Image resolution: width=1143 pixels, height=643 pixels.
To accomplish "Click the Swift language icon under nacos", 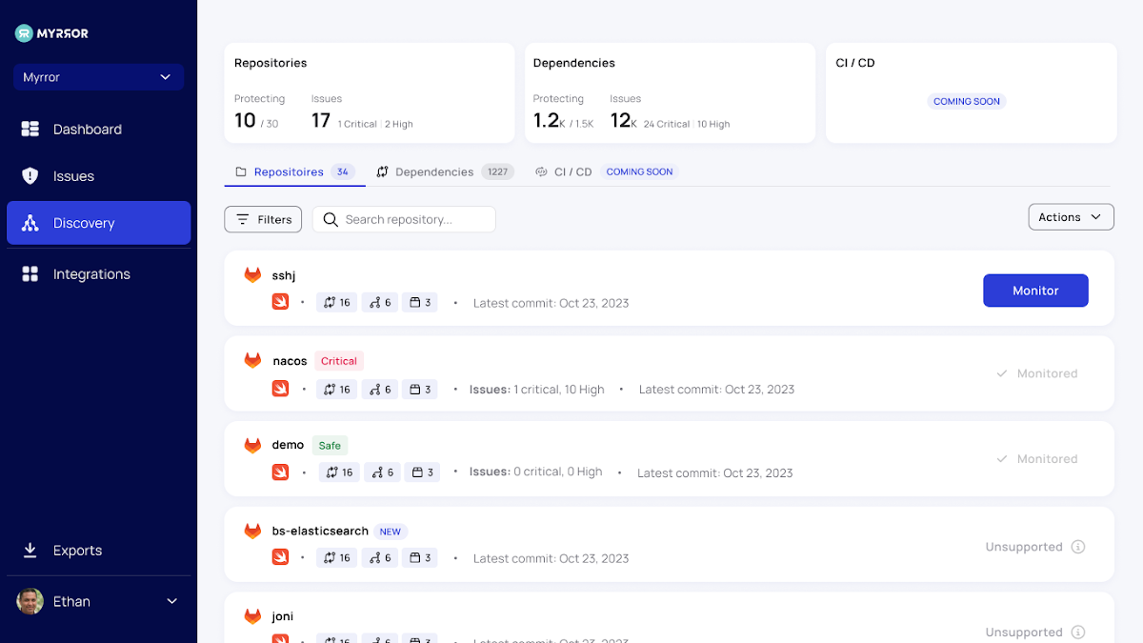I will [x=280, y=389].
